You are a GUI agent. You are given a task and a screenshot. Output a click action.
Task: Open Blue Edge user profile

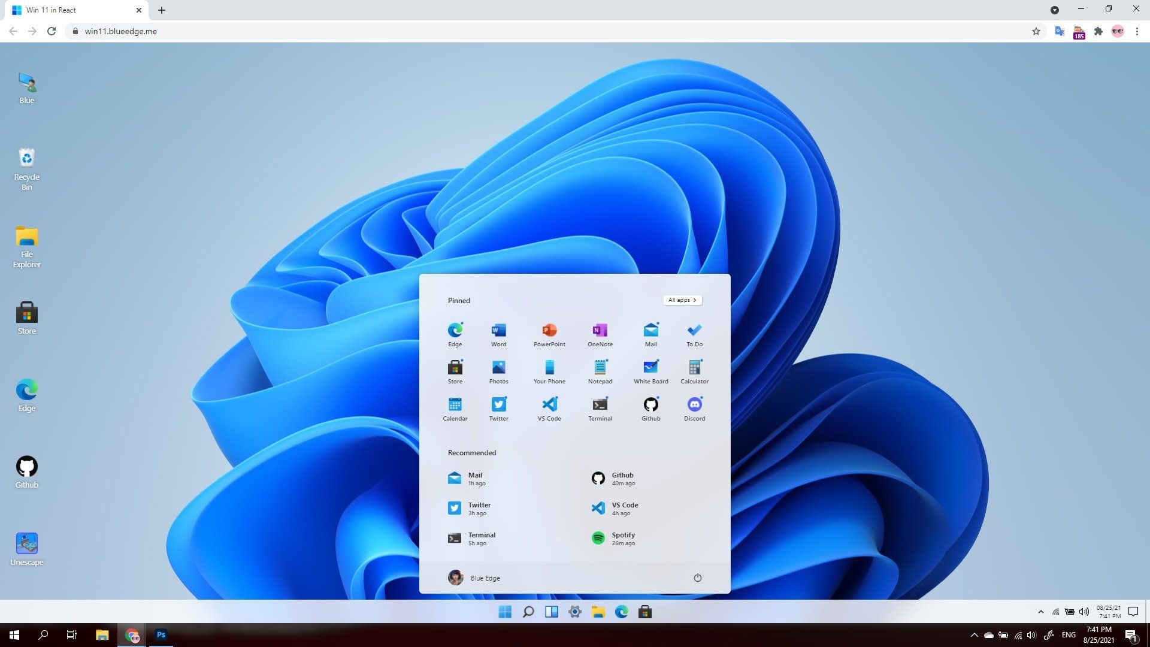point(474,578)
